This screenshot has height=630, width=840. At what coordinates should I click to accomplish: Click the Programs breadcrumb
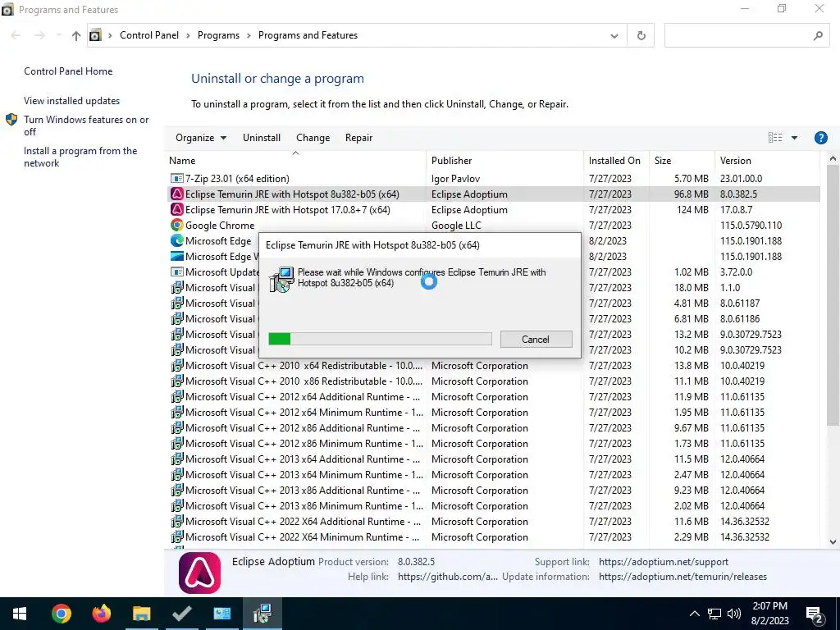click(218, 35)
